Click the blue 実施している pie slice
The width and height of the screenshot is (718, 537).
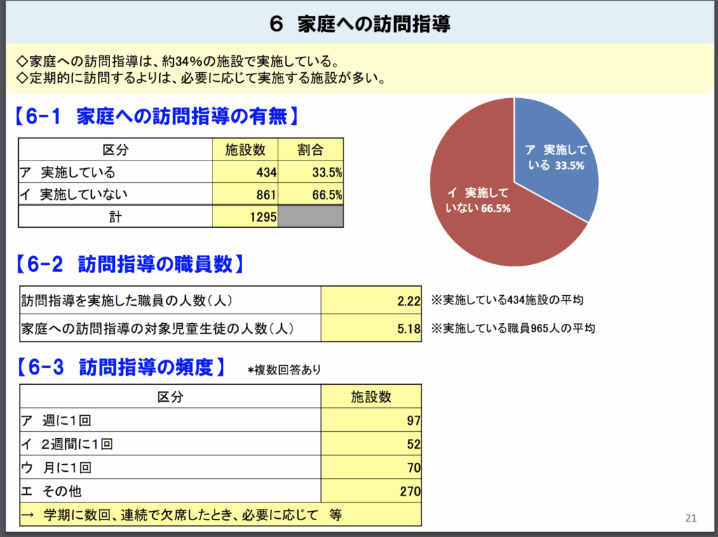[x=554, y=158]
